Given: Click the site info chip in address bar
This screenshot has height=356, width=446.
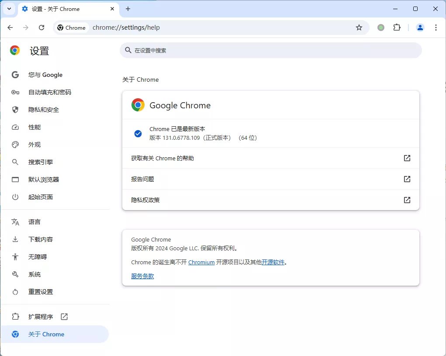Looking at the screenshot, I should pos(71,27).
